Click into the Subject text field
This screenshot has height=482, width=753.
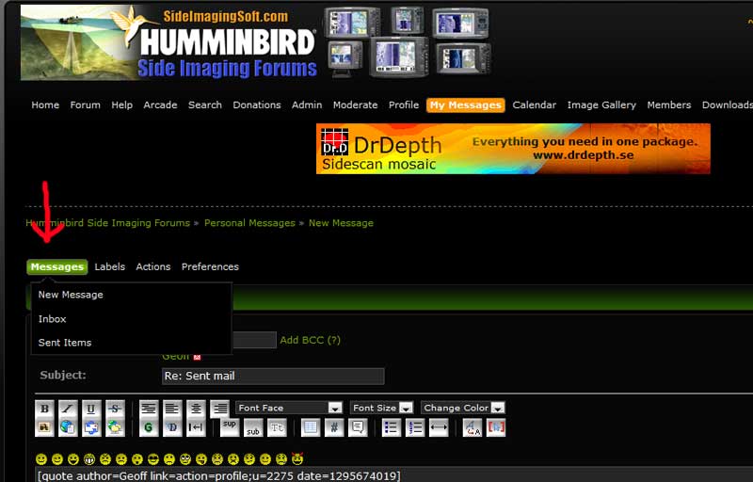[273, 376]
